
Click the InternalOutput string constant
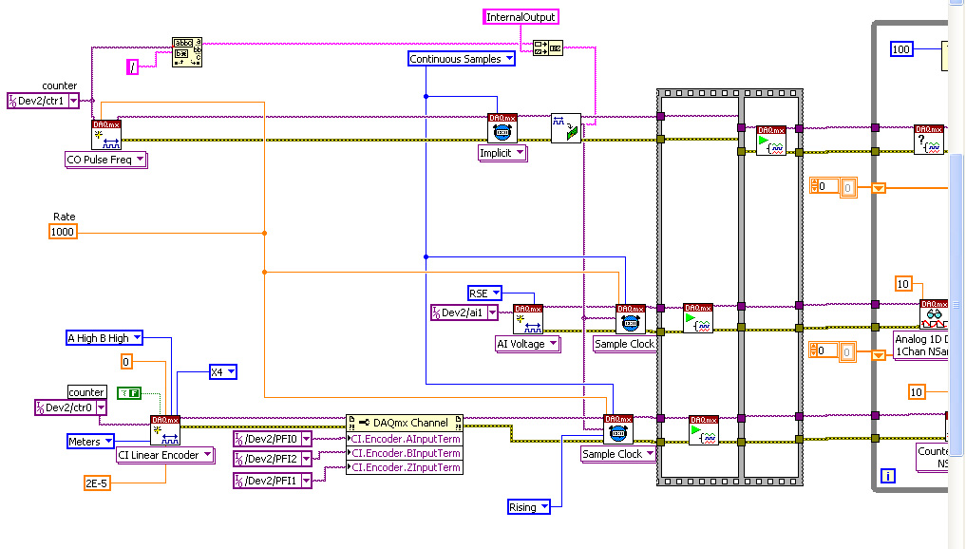pos(521,17)
